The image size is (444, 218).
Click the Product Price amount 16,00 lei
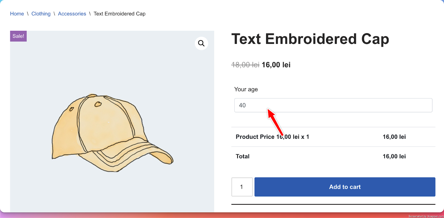[x=394, y=137]
